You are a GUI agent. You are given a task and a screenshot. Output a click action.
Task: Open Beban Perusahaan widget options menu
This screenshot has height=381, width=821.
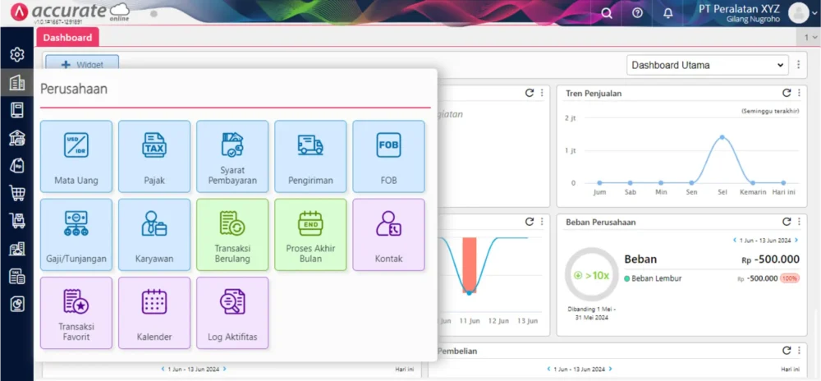tap(799, 222)
